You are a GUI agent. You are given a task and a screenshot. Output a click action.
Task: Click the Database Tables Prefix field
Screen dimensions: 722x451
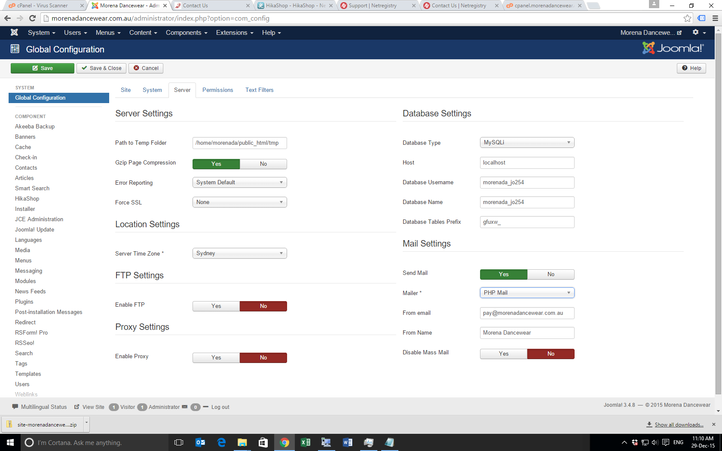point(527,222)
